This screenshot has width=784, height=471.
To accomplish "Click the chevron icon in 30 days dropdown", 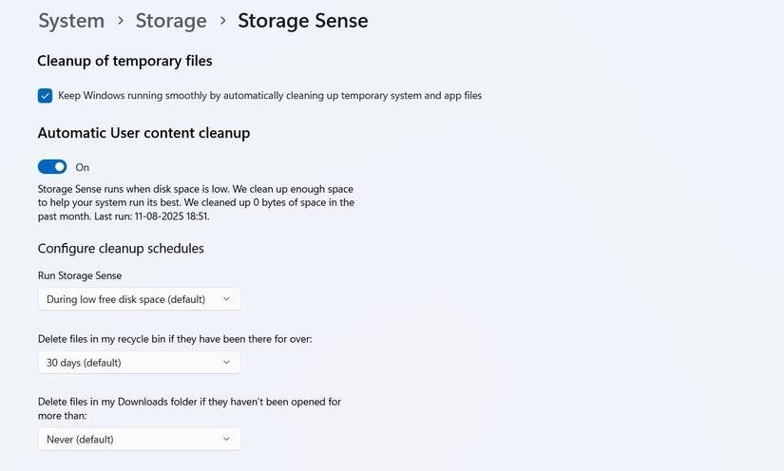I will [x=226, y=362].
